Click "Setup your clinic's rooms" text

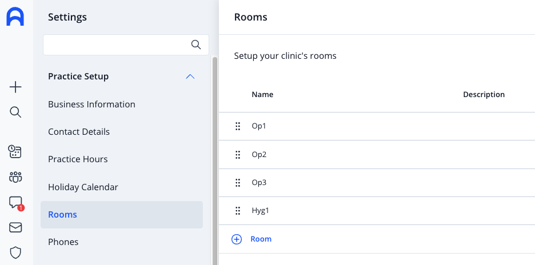point(285,55)
